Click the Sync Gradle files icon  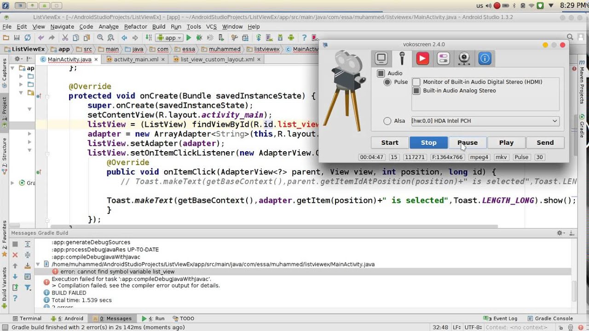(x=259, y=38)
